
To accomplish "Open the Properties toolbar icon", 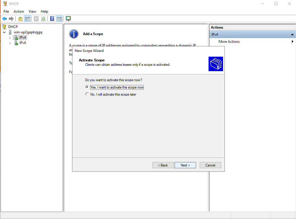I will coord(36,18).
